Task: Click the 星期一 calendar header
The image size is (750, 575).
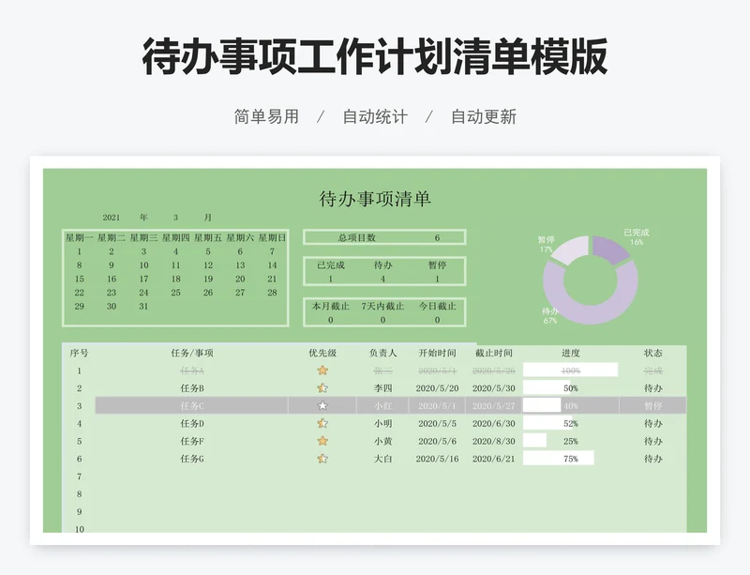Action: click(x=80, y=237)
